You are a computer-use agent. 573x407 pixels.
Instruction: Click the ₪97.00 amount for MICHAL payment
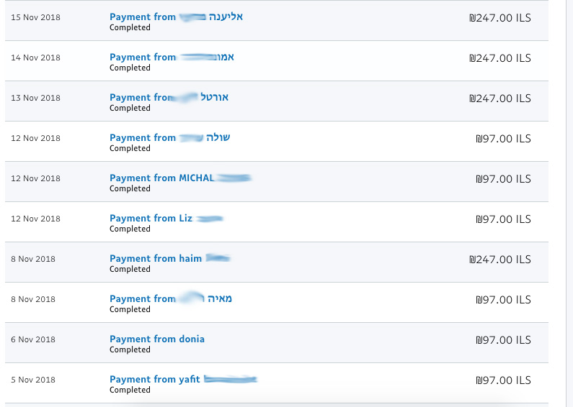click(503, 179)
